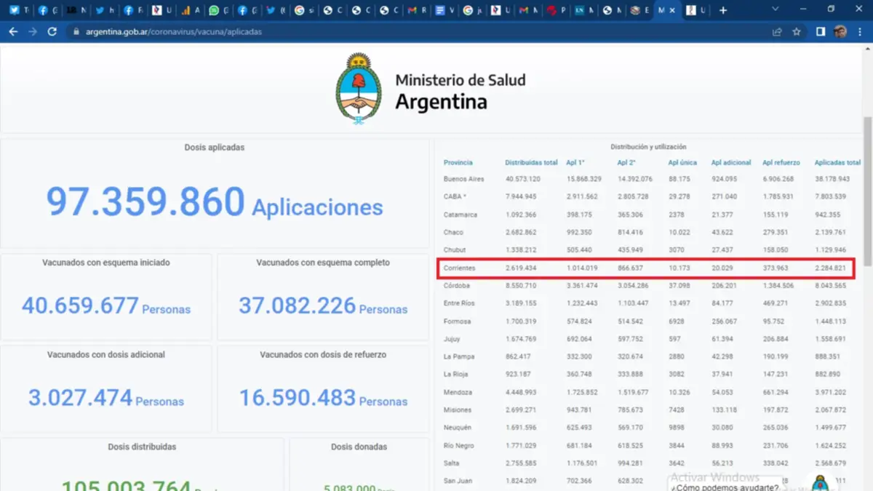This screenshot has height=491, width=873.
Task: Go back to the previous page
Action: pyautogui.click(x=13, y=32)
